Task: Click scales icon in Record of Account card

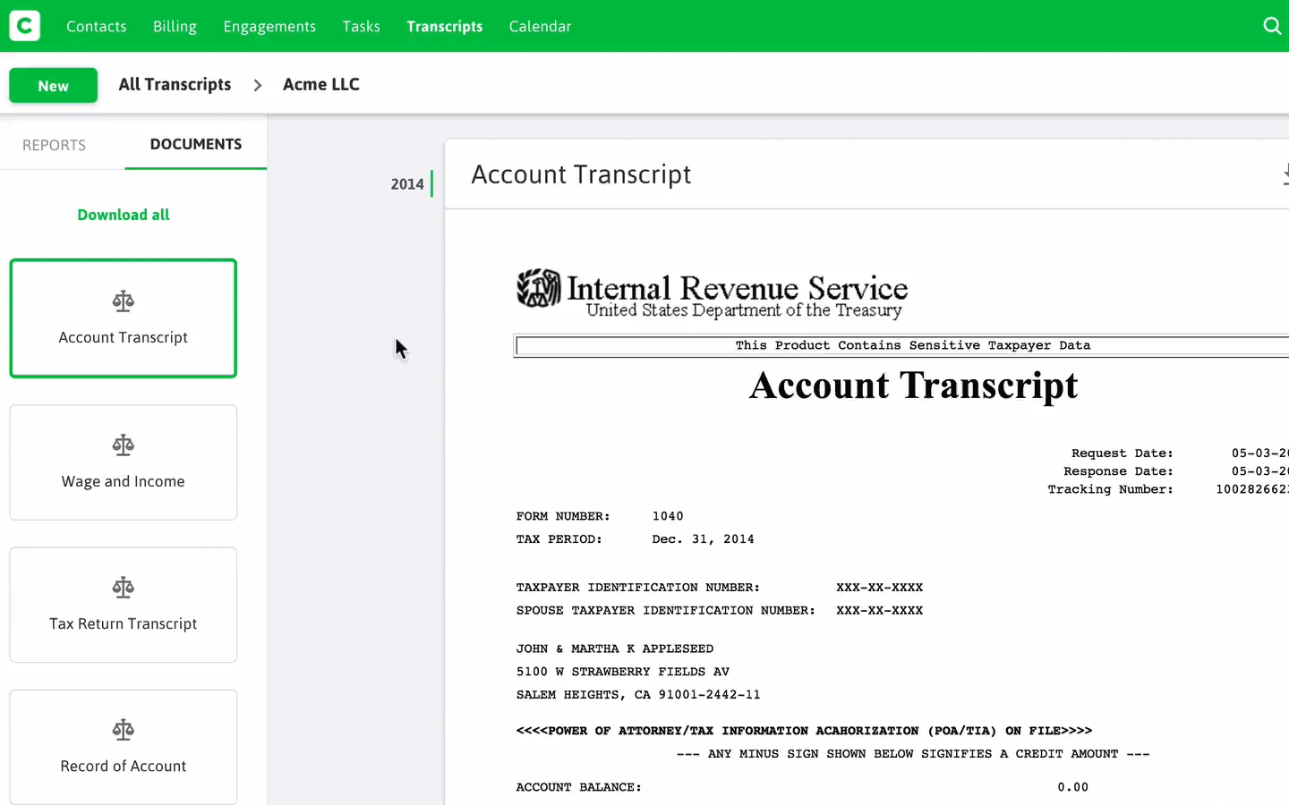Action: click(x=124, y=730)
